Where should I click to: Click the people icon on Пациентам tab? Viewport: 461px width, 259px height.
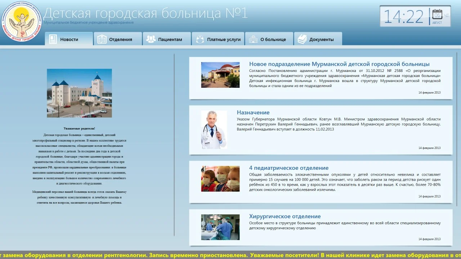click(150, 38)
